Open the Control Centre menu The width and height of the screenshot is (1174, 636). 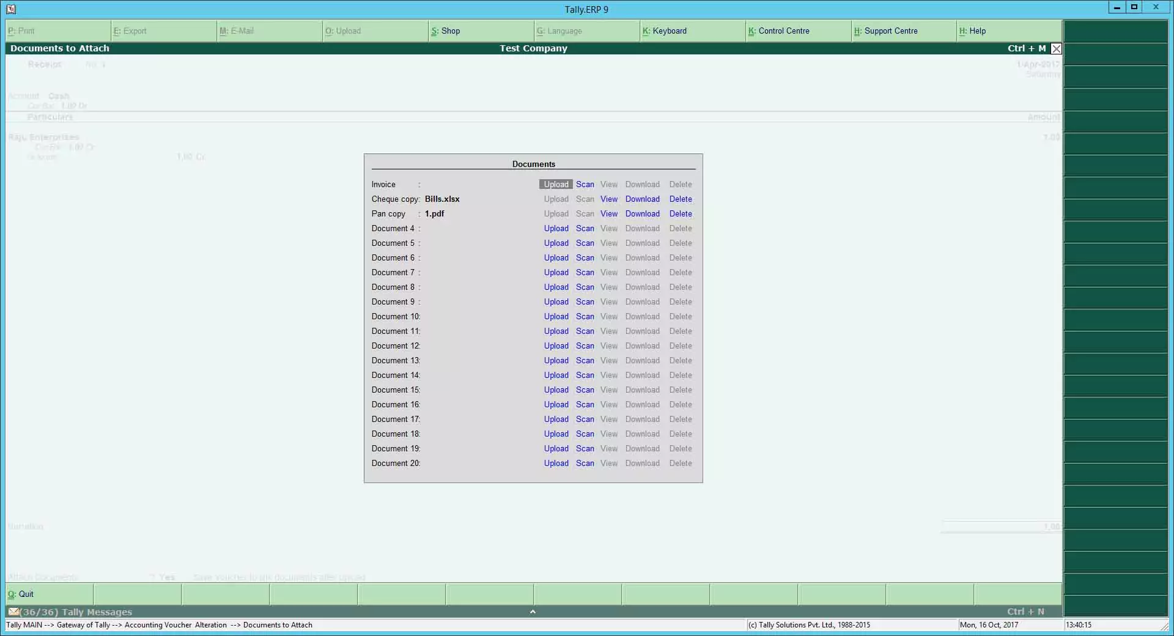(x=797, y=31)
